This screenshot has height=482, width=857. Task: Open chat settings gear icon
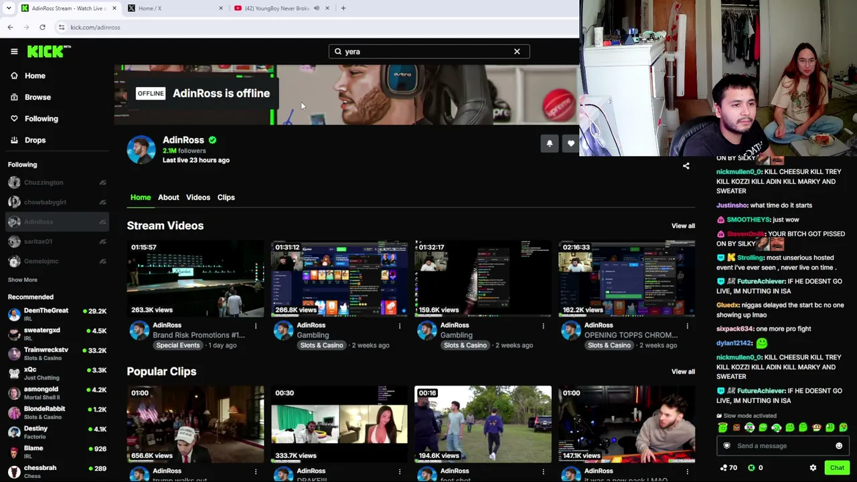point(813,468)
